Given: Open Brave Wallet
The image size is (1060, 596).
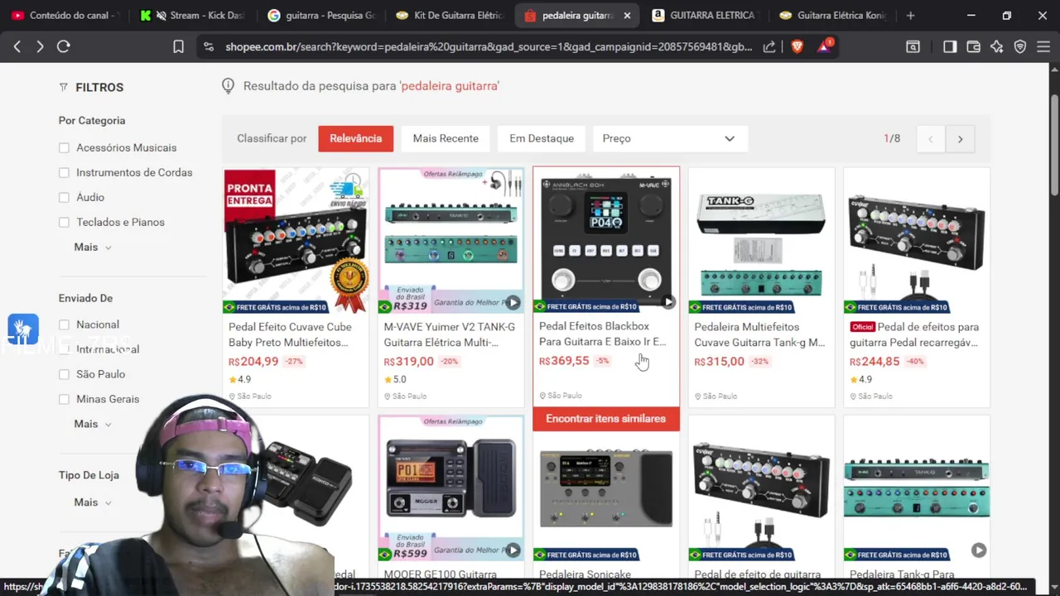Looking at the screenshot, I should click(x=974, y=47).
